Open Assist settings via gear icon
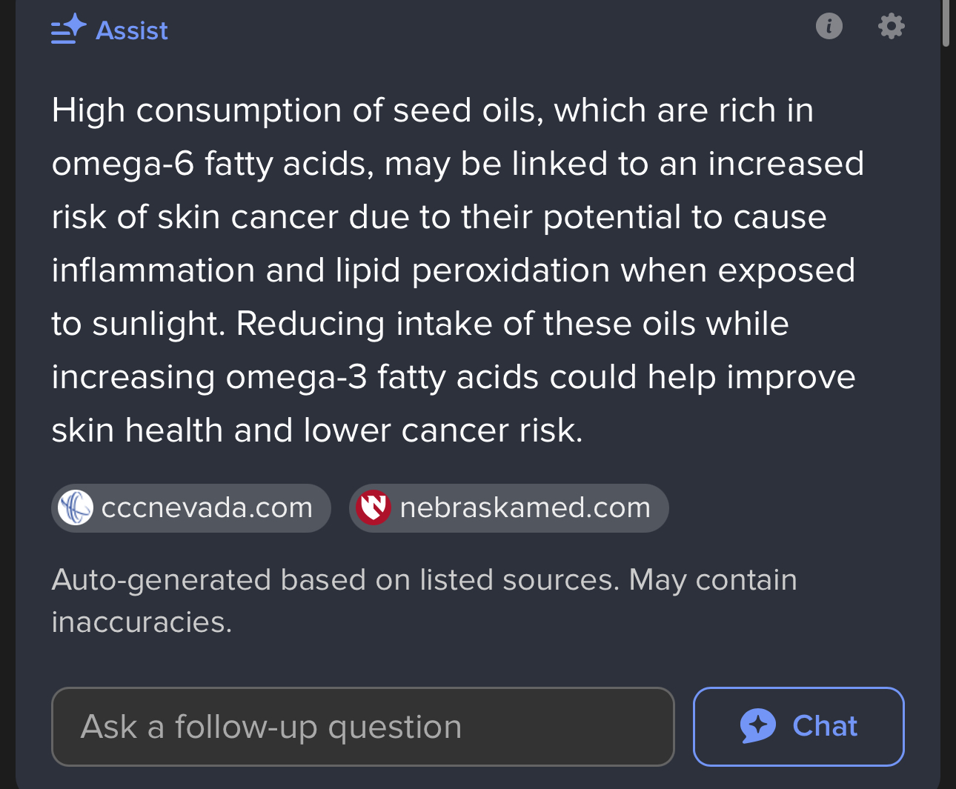 892,26
